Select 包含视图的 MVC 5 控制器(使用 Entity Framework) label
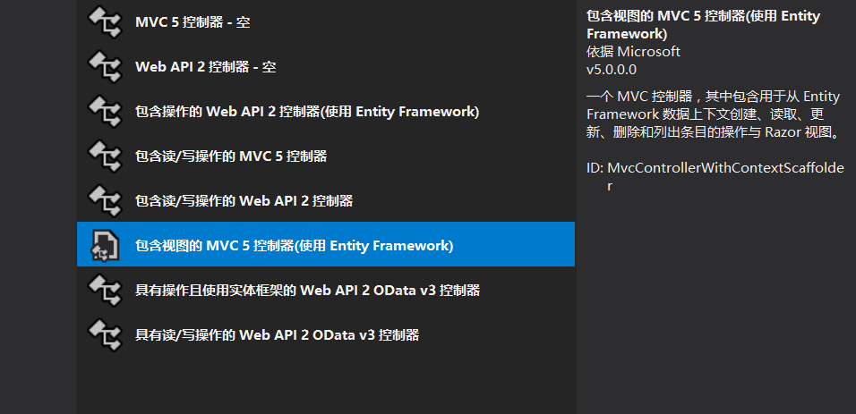 click(x=295, y=245)
